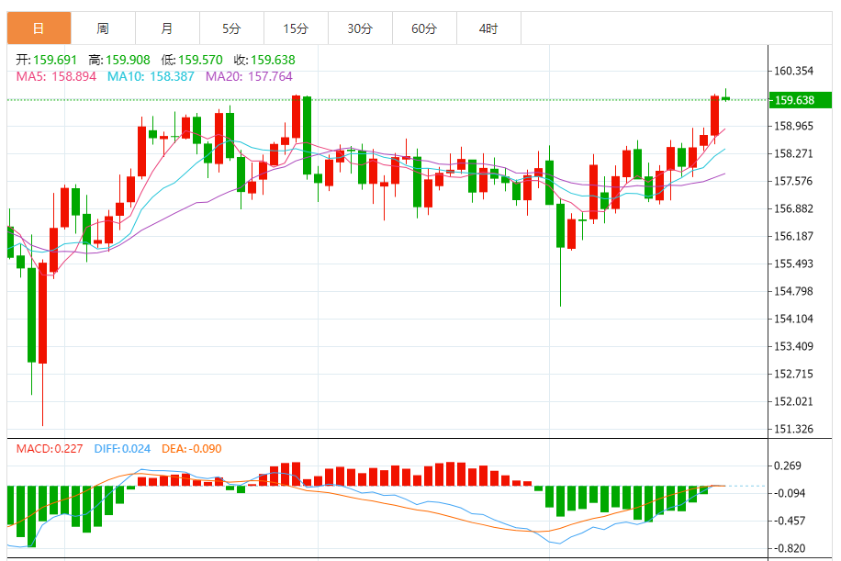
Task: Click the last small green candlestick on the chart
Action: point(725,98)
